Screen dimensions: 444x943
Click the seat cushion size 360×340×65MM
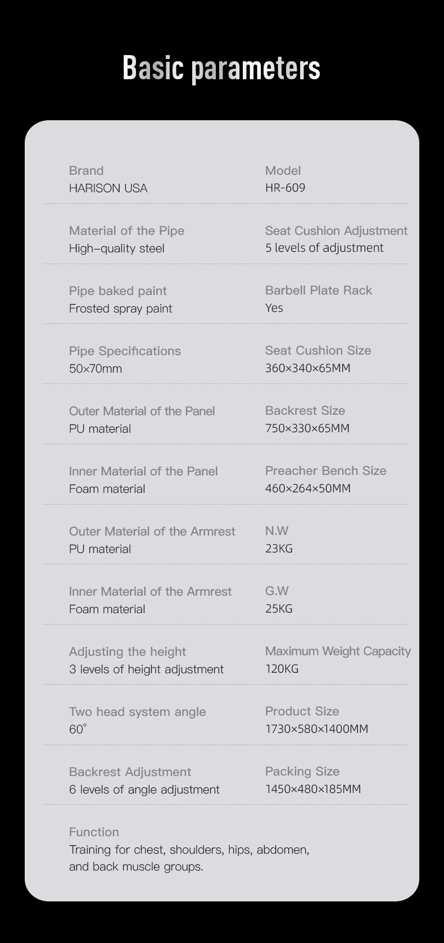(307, 368)
